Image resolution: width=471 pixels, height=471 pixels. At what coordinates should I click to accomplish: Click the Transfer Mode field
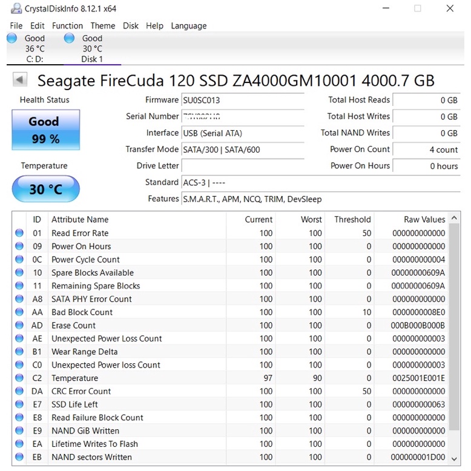243,150
